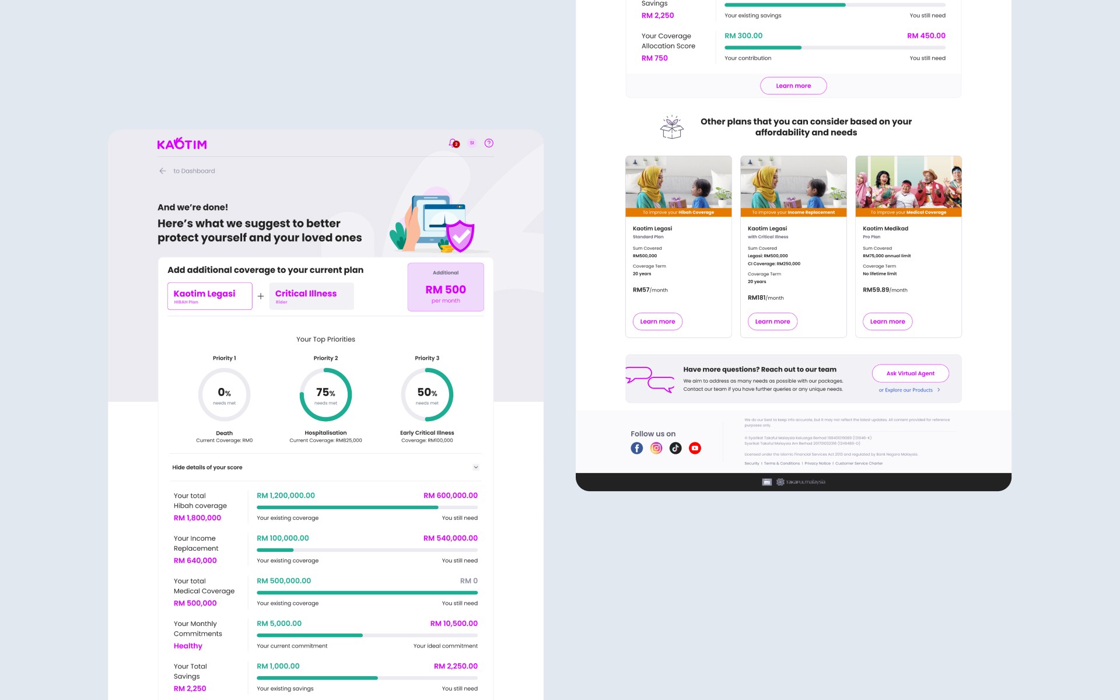The height and width of the screenshot is (700, 1120).
Task: Open the TikTok social icon
Action: (675, 448)
